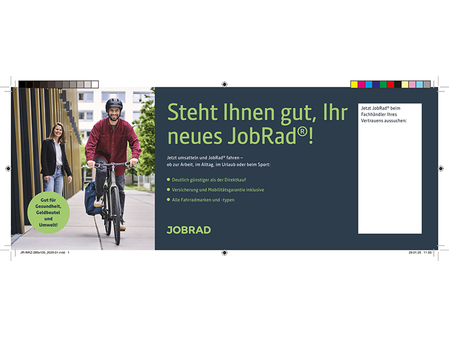Select the black swatch in the grayscale bar

pos(22,84)
